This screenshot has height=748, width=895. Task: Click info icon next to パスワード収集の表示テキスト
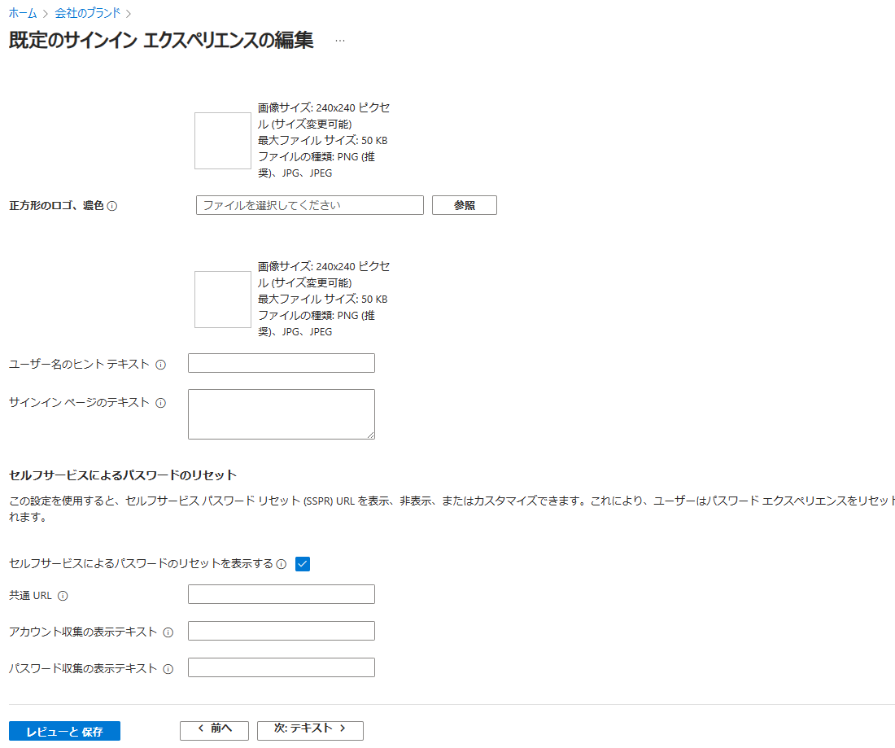point(168,669)
